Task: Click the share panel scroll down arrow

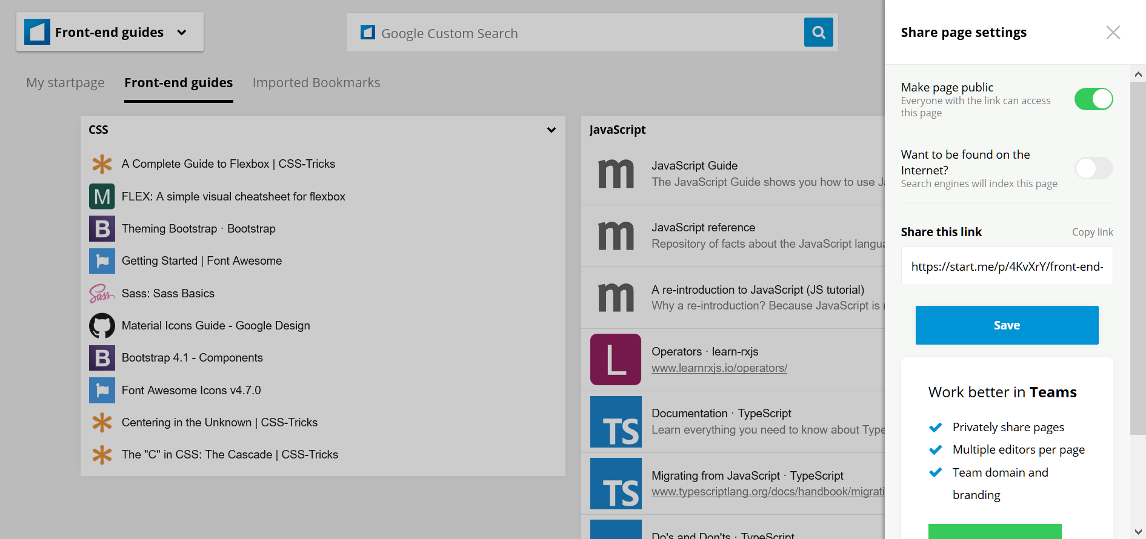Action: click(1138, 532)
